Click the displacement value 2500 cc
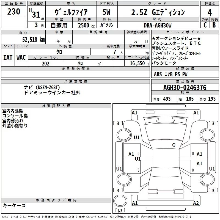Screen dimensions: 220x220 (86, 26)
